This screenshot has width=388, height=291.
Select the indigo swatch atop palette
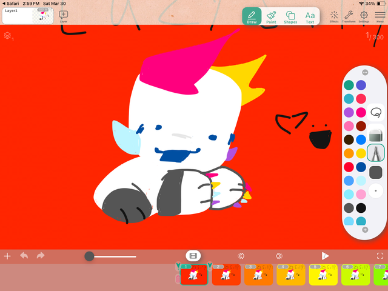[361, 85]
